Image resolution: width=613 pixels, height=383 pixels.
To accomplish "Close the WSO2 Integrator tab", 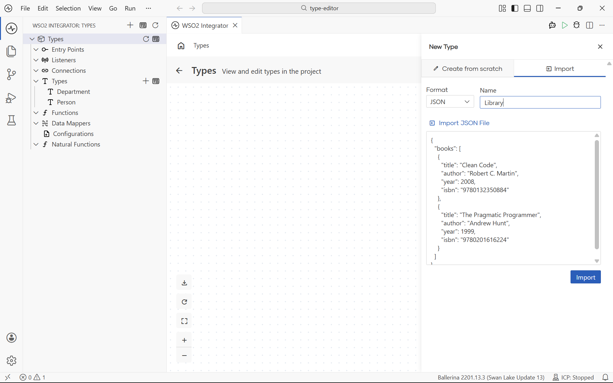I will click(x=235, y=25).
